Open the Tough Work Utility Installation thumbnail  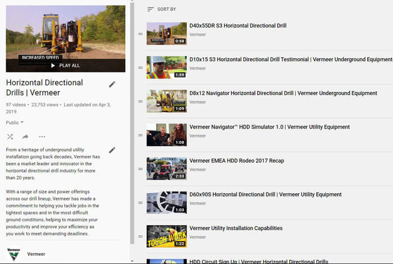coord(166,236)
